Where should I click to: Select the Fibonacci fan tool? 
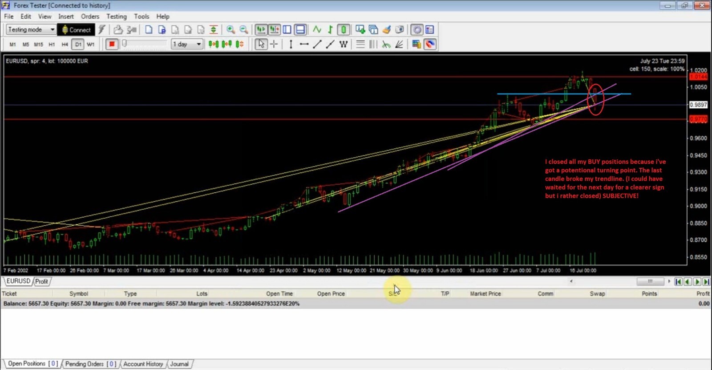click(x=399, y=44)
